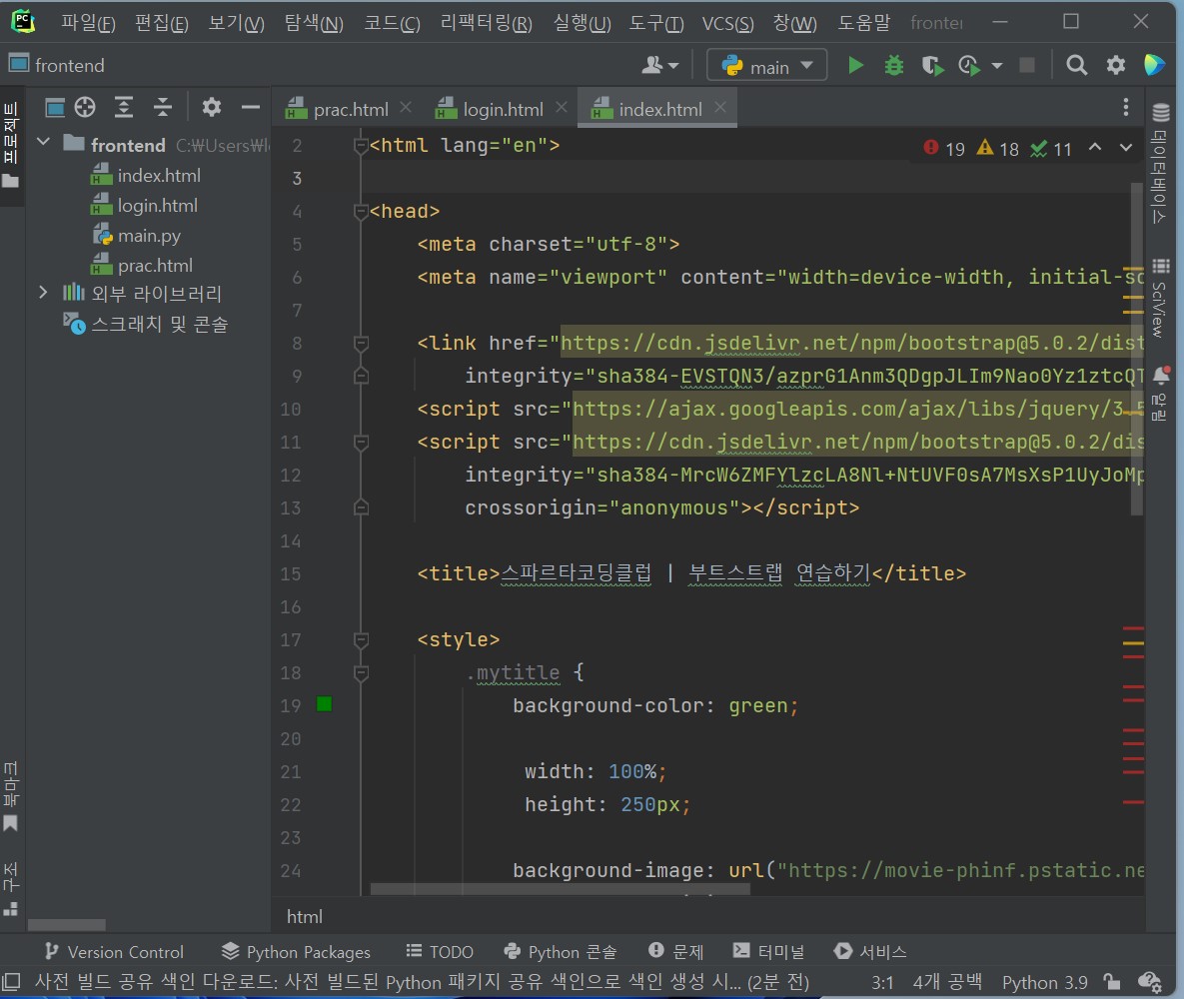Open the main run configuration dropdown
This screenshot has width=1184, height=999.
(x=766, y=66)
